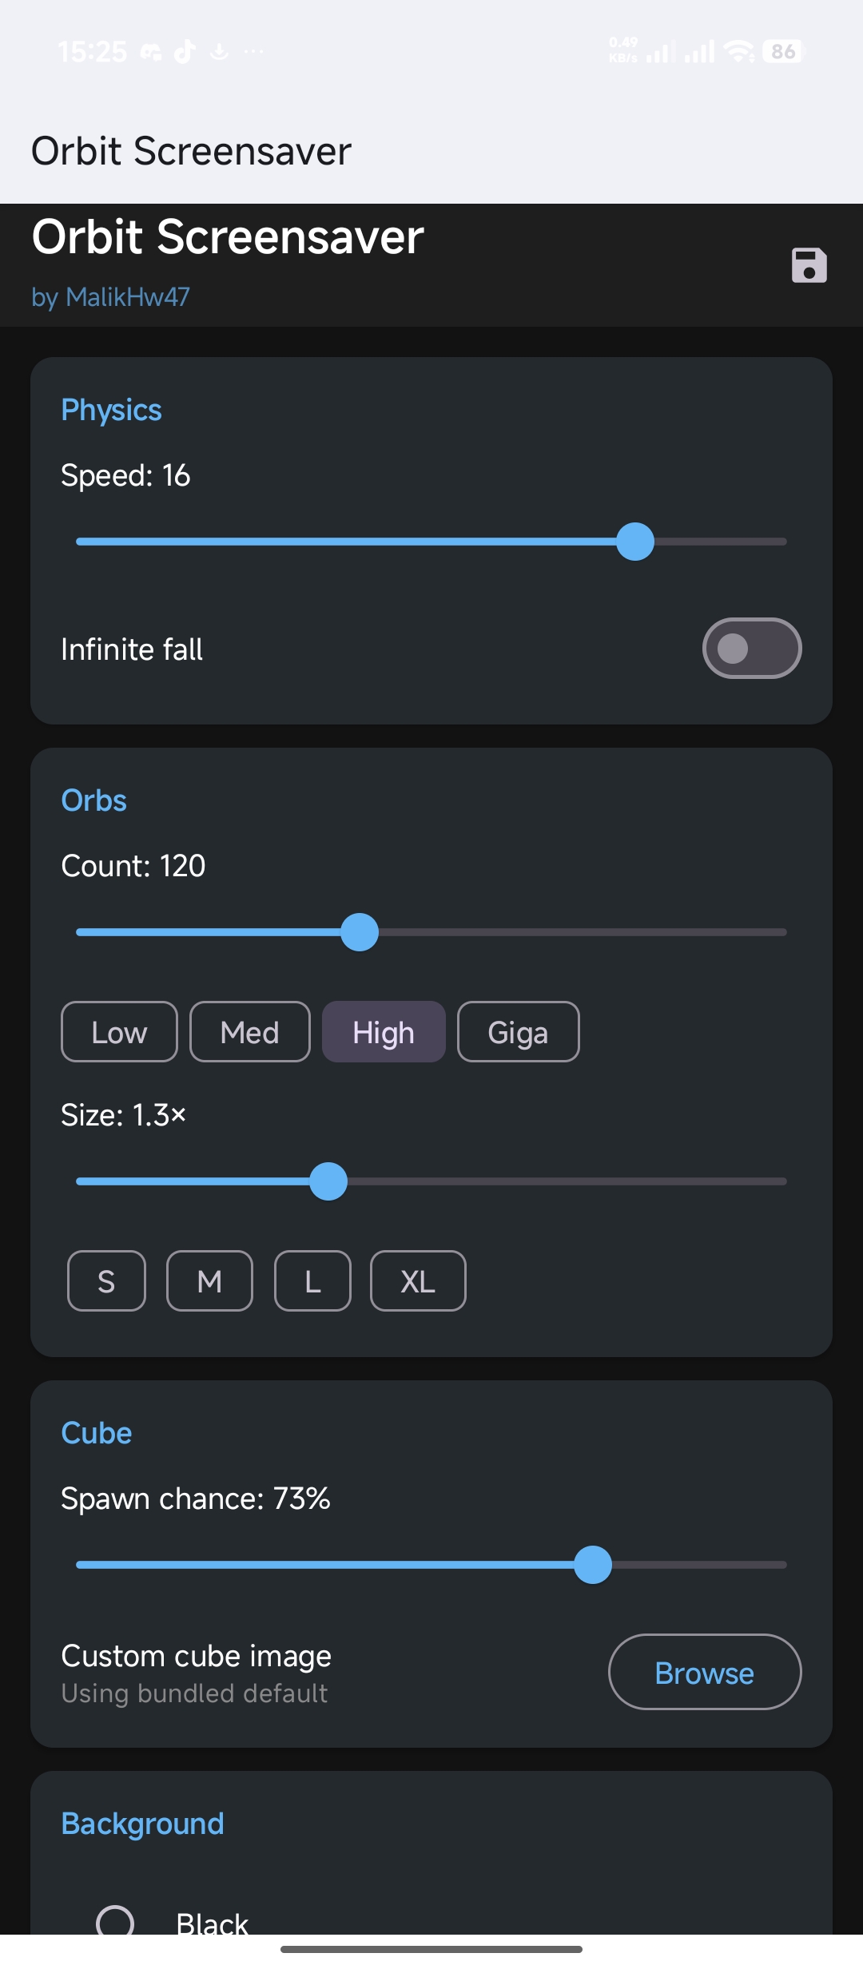
Task: Choose the M orb size preset
Action: pyautogui.click(x=209, y=1281)
